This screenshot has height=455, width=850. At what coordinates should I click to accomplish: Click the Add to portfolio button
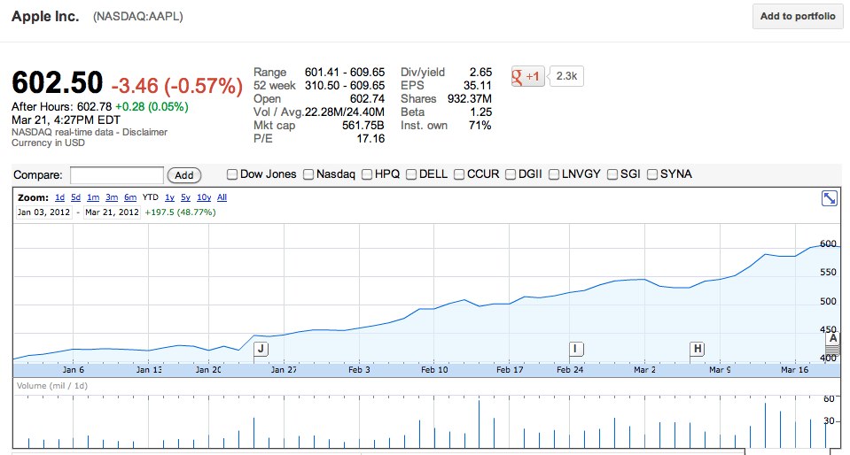point(798,16)
